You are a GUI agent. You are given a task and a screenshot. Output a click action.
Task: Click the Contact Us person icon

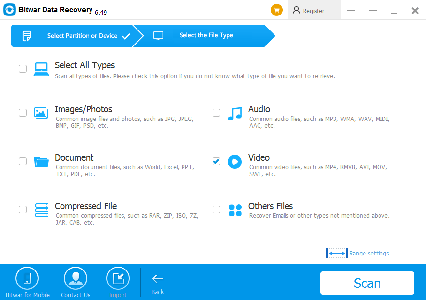[x=76, y=278]
